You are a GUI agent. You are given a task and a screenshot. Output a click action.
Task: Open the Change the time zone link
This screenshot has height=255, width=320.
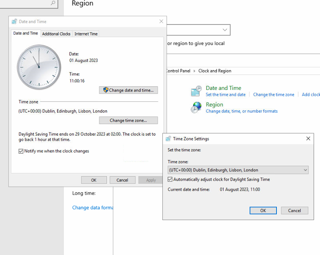(x=274, y=95)
